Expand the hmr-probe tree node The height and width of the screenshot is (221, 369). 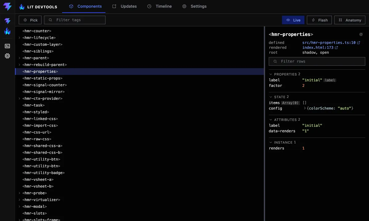[19, 193]
